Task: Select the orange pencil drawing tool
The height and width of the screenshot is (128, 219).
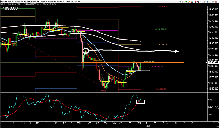Action: coord(189,2)
